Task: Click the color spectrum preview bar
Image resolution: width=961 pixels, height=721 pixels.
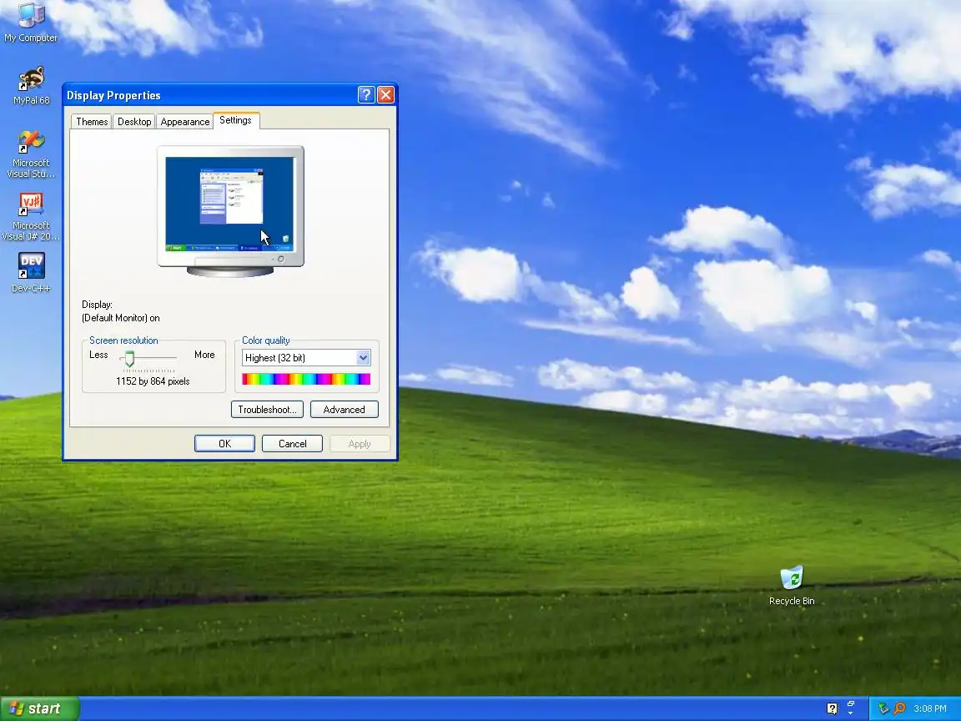Action: click(306, 379)
